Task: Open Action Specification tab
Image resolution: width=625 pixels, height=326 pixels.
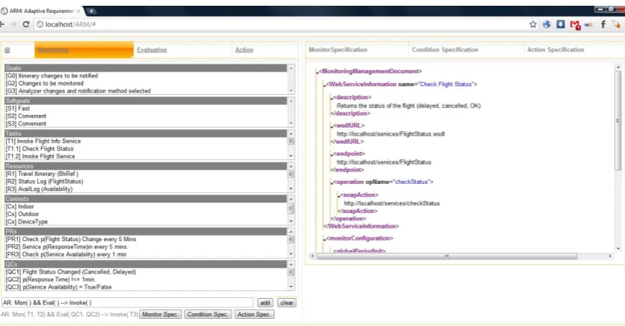Action: point(555,50)
